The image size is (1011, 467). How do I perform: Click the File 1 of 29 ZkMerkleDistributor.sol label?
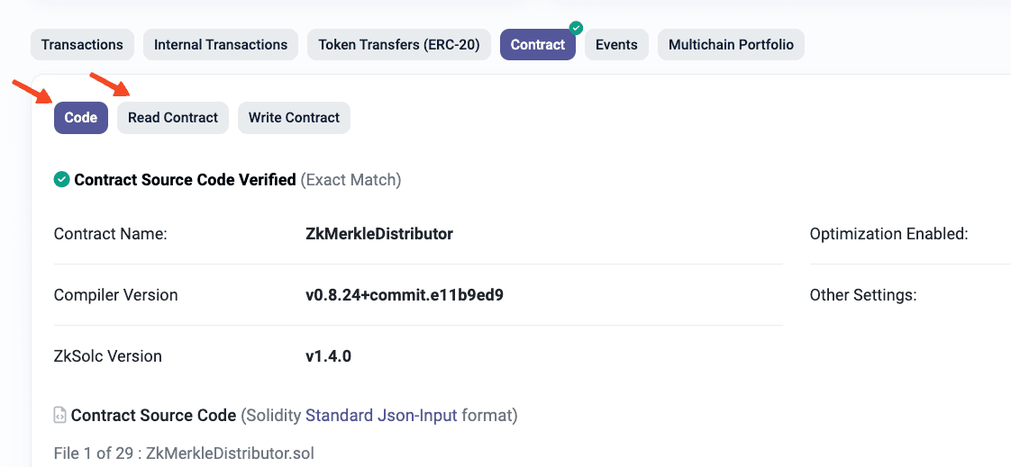[x=184, y=454]
